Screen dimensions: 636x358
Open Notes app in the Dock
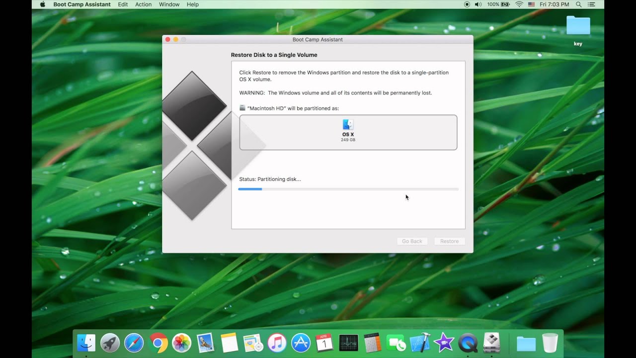(x=230, y=343)
